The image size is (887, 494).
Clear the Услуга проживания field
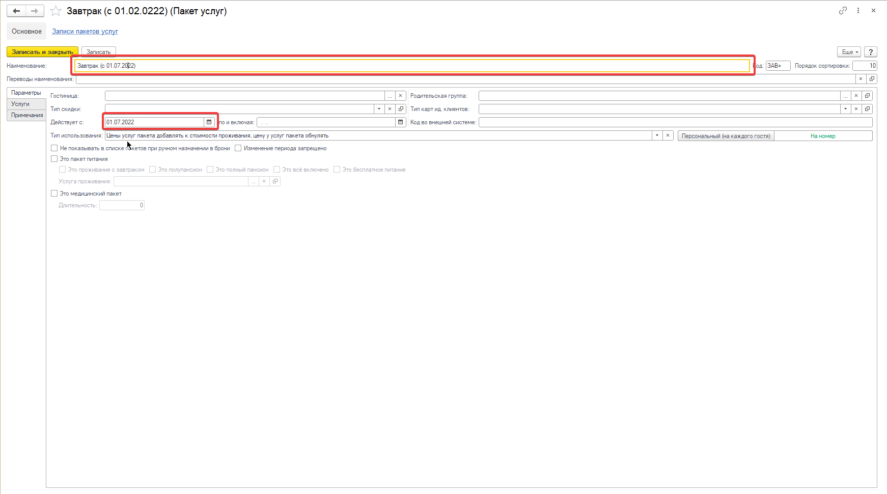click(264, 181)
